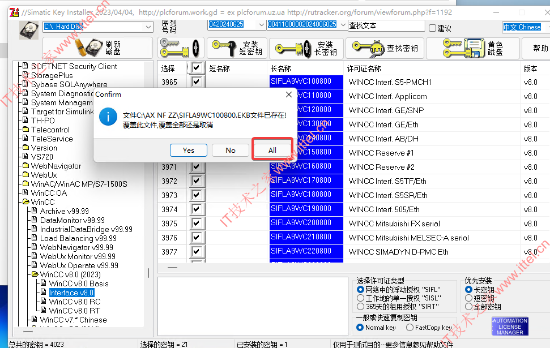
Task: Open the C:\ Hard Disk drive dropdown
Action: pyautogui.click(x=148, y=27)
